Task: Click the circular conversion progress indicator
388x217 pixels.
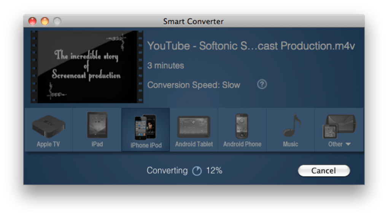Action: [x=197, y=171]
